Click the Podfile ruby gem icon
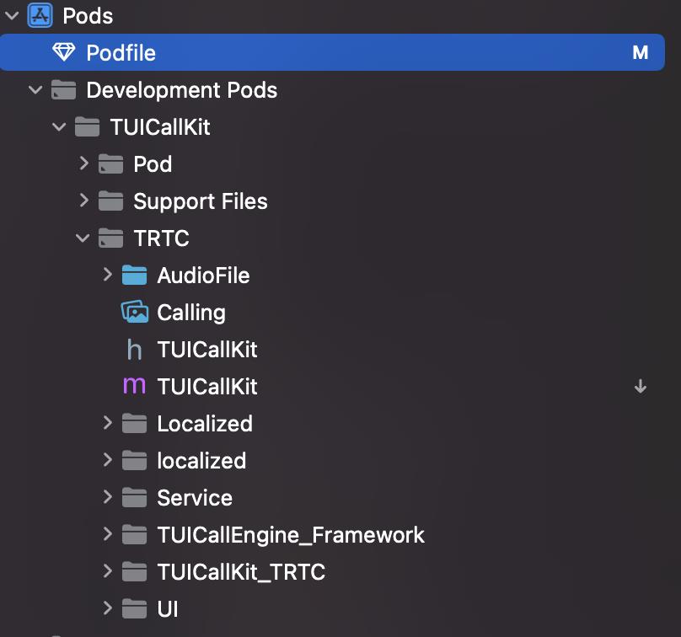 pyautogui.click(x=64, y=52)
